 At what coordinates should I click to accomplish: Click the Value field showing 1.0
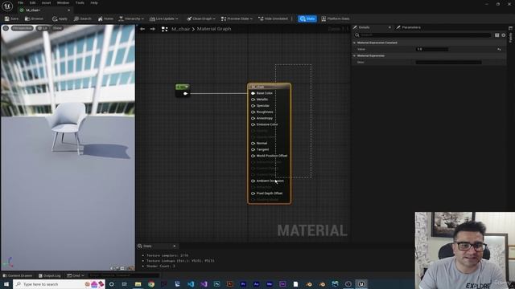432,50
